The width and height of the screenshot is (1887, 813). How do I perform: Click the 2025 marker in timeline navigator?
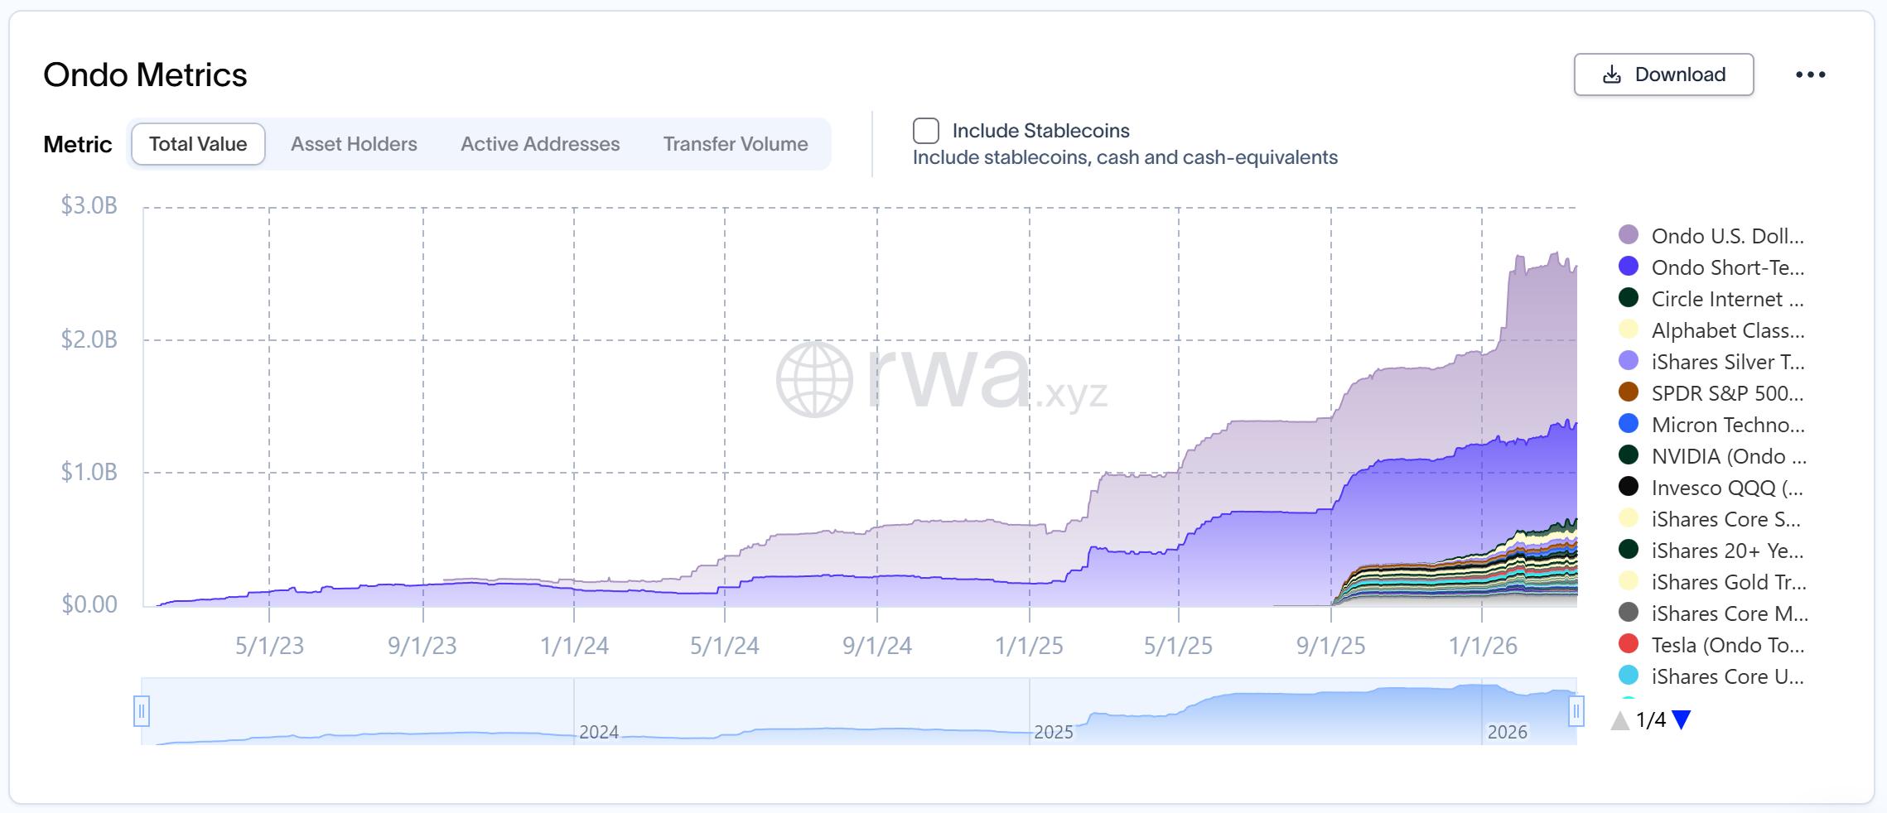click(x=1053, y=732)
